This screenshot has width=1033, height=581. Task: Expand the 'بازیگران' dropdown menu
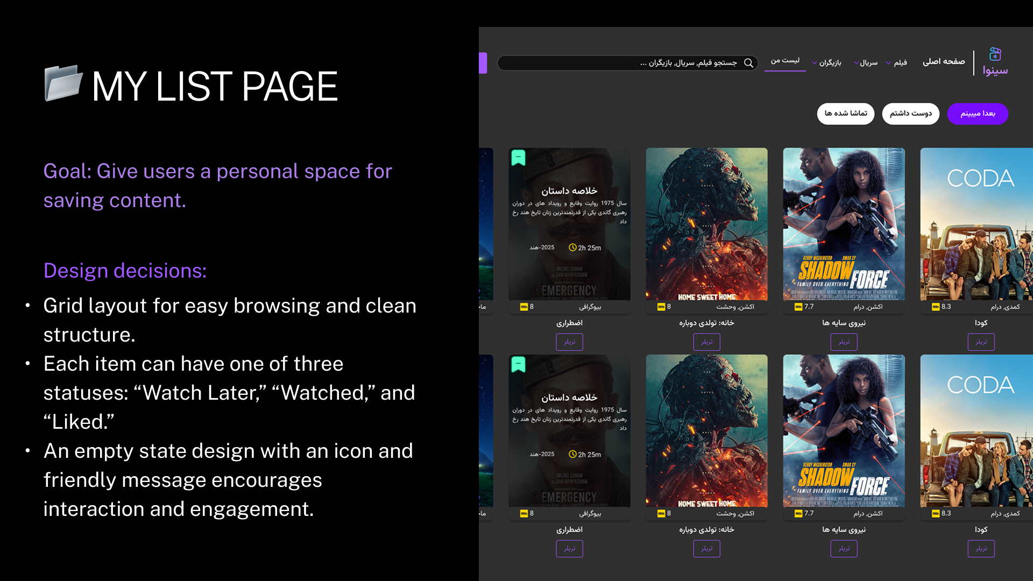click(x=826, y=63)
